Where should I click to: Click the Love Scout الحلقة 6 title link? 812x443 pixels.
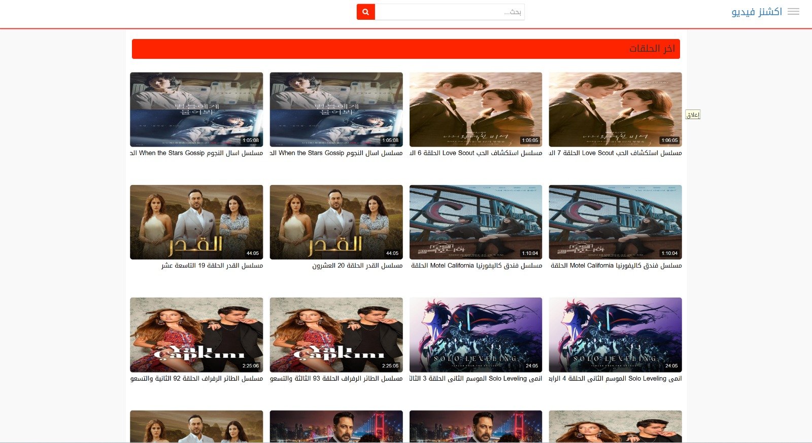pyautogui.click(x=476, y=153)
